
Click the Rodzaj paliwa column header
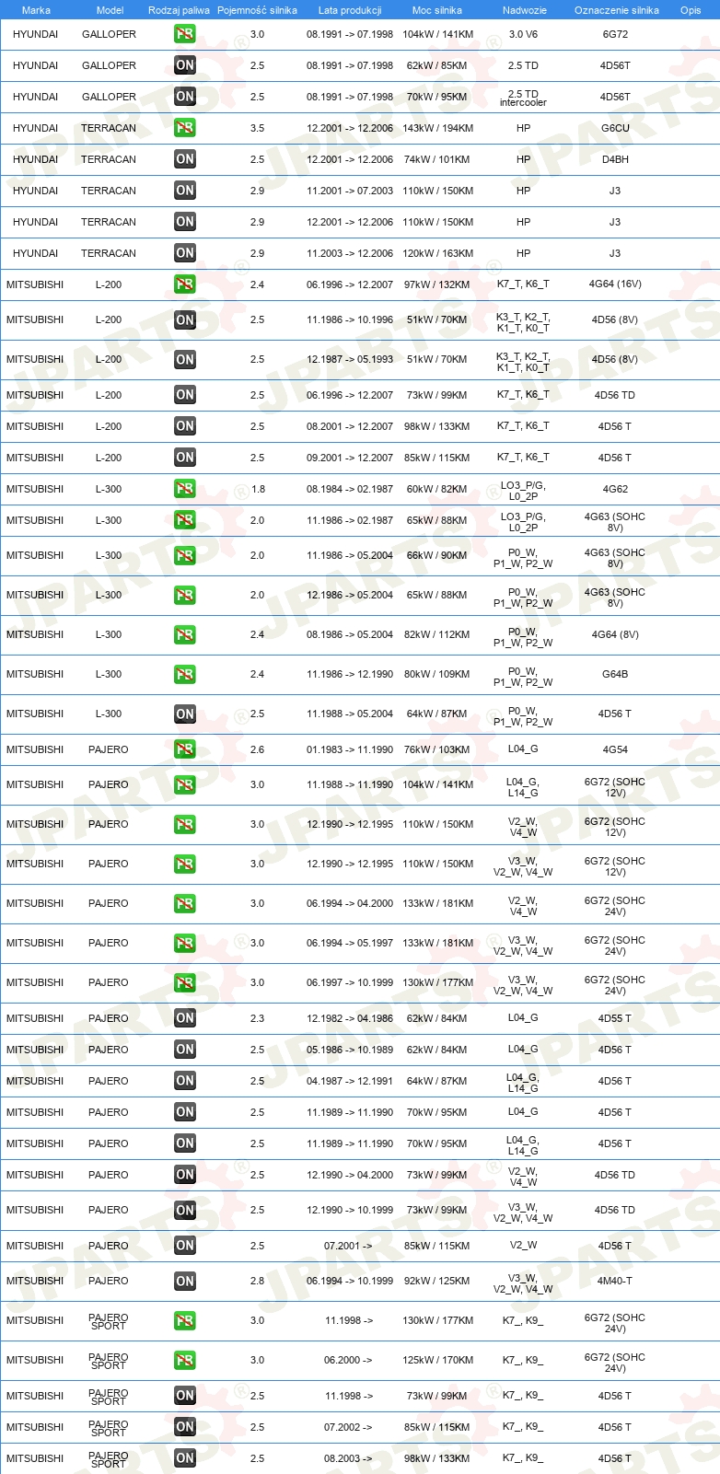coord(179,10)
